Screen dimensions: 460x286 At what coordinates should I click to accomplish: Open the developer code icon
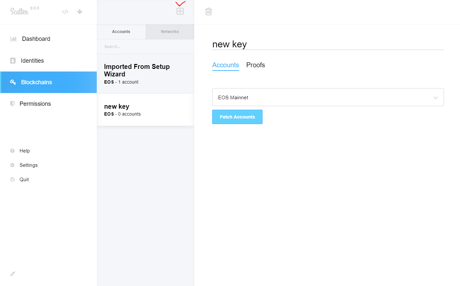pyautogui.click(x=65, y=12)
